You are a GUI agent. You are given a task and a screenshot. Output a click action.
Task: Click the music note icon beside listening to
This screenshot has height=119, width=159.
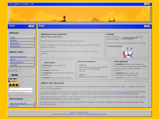coord(42,65)
